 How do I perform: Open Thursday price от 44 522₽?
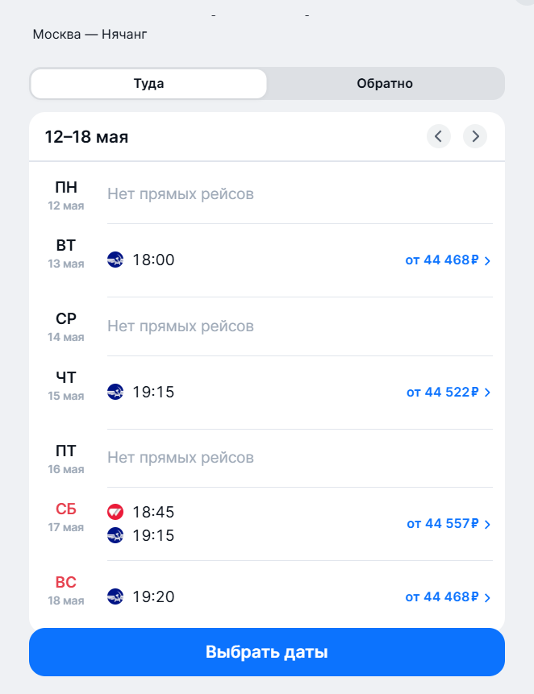tap(443, 393)
